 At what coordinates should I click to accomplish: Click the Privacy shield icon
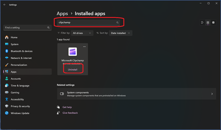point(7,106)
